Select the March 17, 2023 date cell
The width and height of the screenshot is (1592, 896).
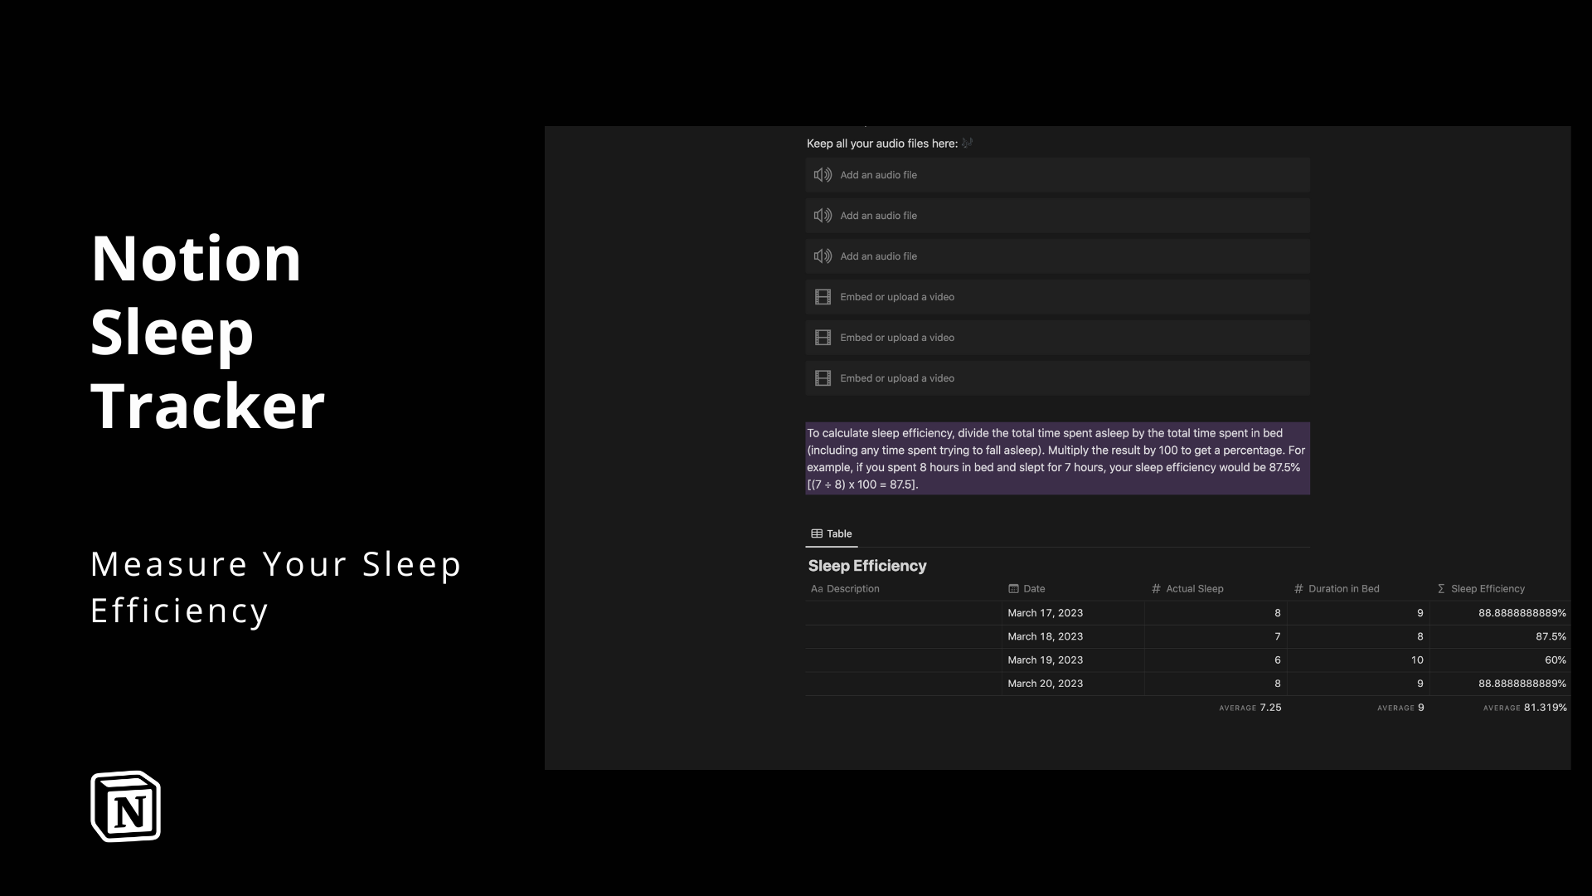(1073, 613)
